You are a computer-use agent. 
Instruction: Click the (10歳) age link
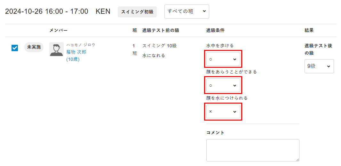[73, 59]
